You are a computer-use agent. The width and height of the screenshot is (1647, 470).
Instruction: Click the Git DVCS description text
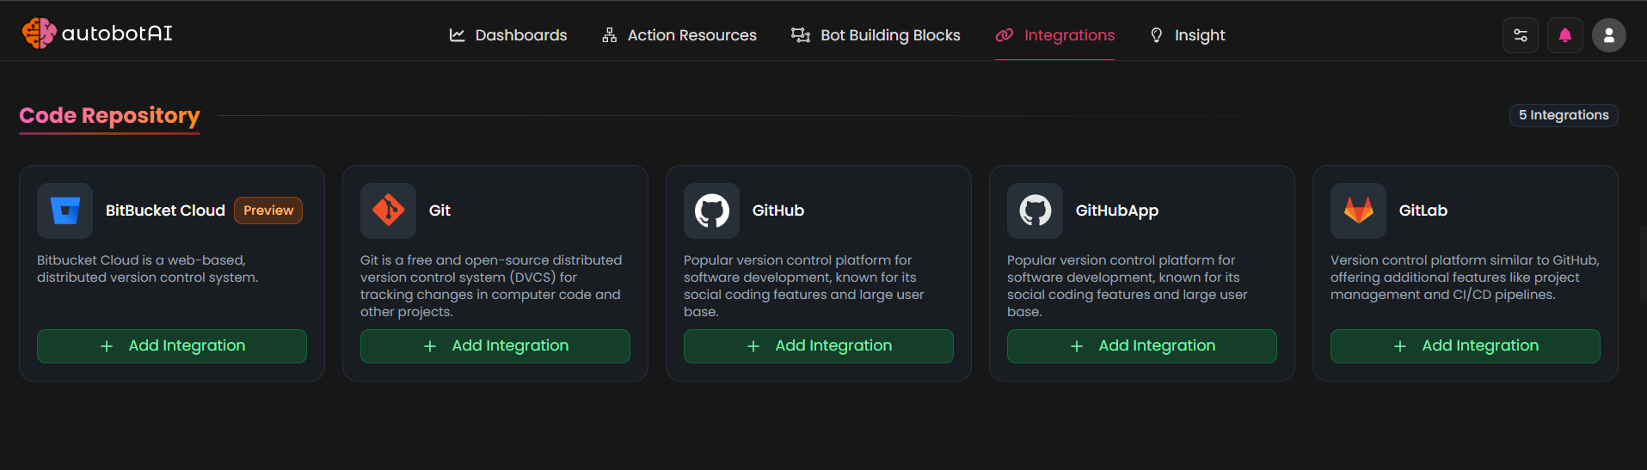click(x=490, y=286)
